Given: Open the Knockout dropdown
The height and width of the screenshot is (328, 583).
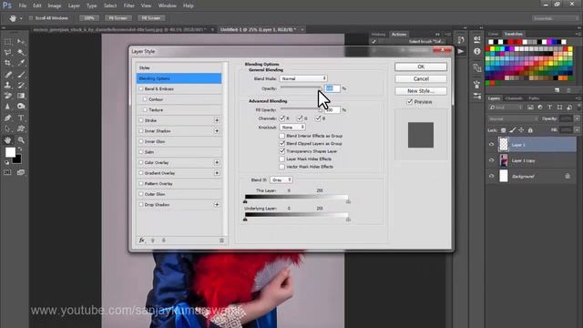Looking at the screenshot, I should (292, 128).
